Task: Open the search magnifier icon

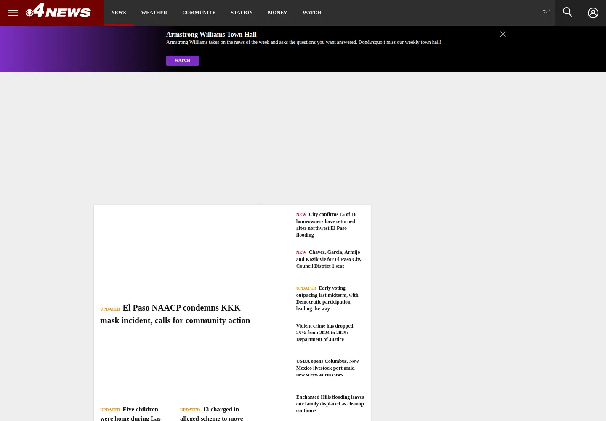Action: [568, 12]
